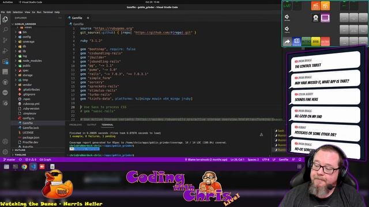The image size is (369, 207).
Task: Toggle the upper speaker mute on the control tablet
Action: point(287,18)
